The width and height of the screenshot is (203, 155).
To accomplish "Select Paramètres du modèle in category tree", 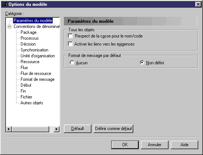I will tap(33, 21).
